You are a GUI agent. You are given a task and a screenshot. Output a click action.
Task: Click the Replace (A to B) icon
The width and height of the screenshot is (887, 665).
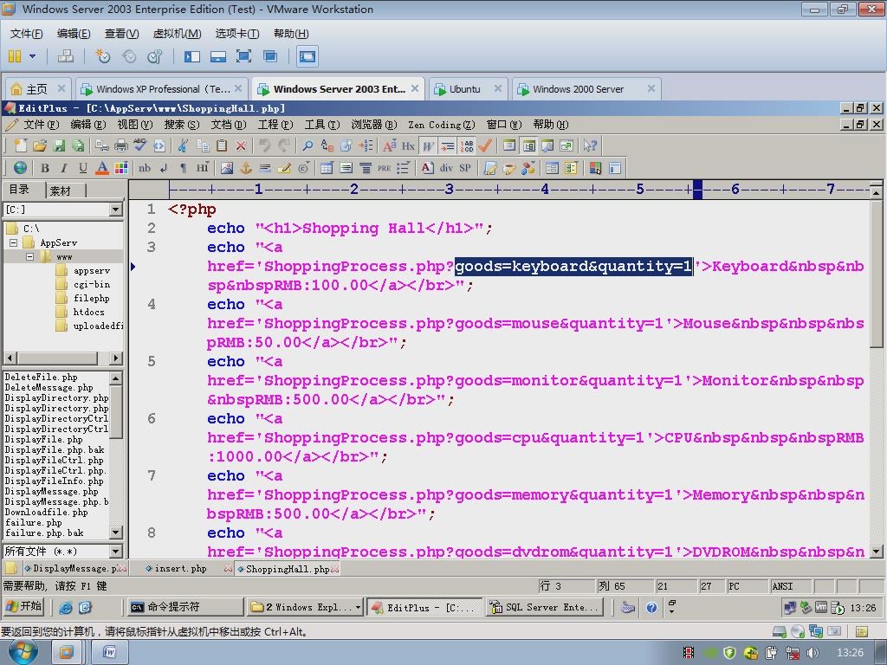coord(327,145)
